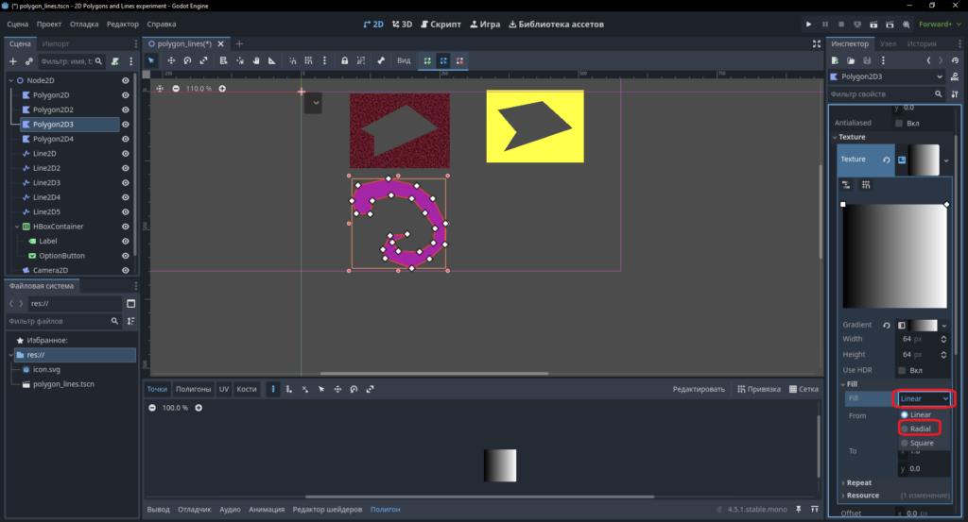The height and width of the screenshot is (522, 968).
Task: Add a new child node plus icon
Action: [x=13, y=61]
